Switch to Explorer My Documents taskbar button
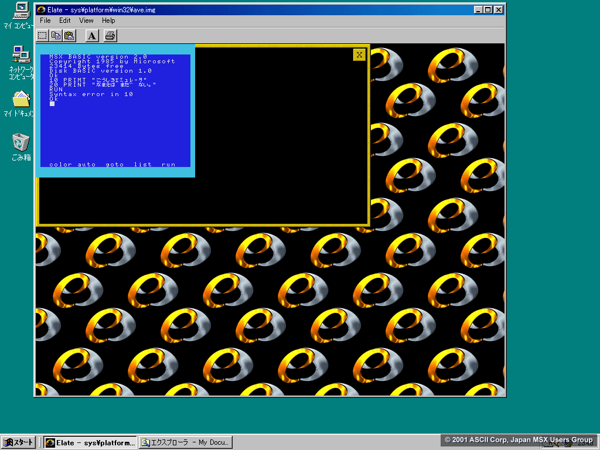Image resolution: width=600 pixels, height=450 pixels. click(186, 442)
